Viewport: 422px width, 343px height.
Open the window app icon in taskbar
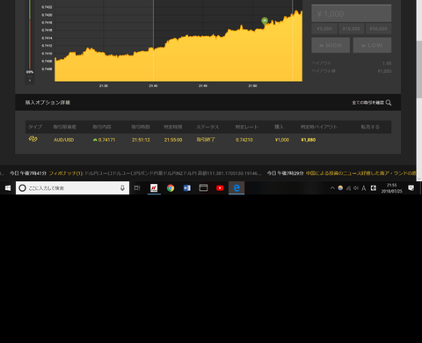coord(203,188)
